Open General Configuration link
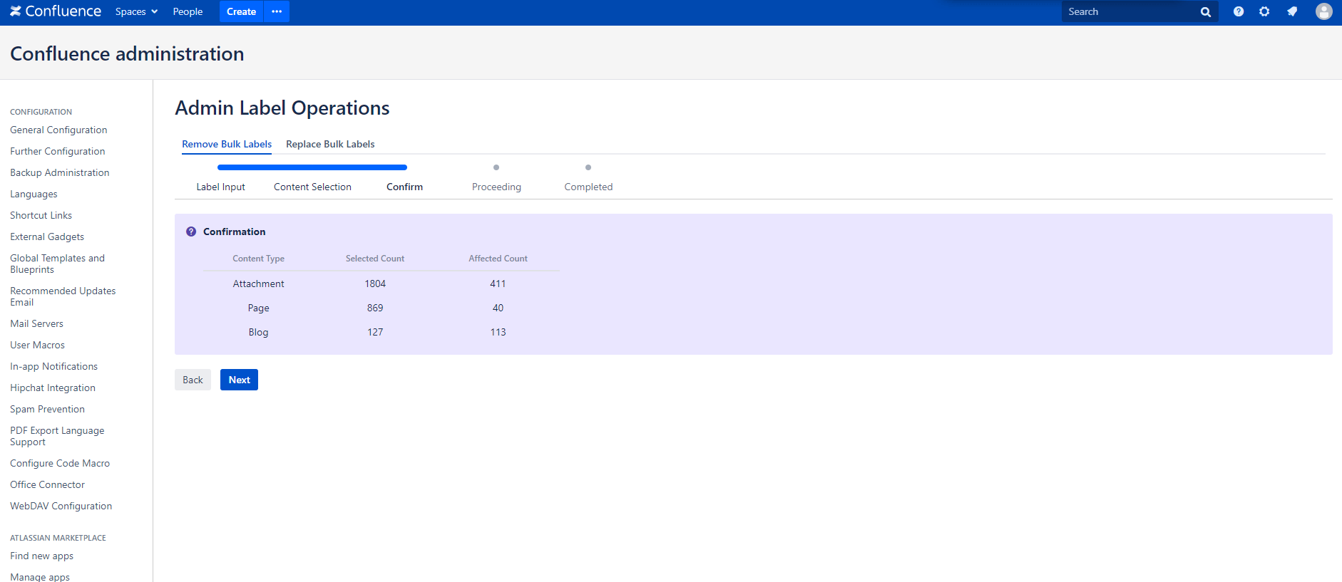1342x582 pixels. click(58, 130)
